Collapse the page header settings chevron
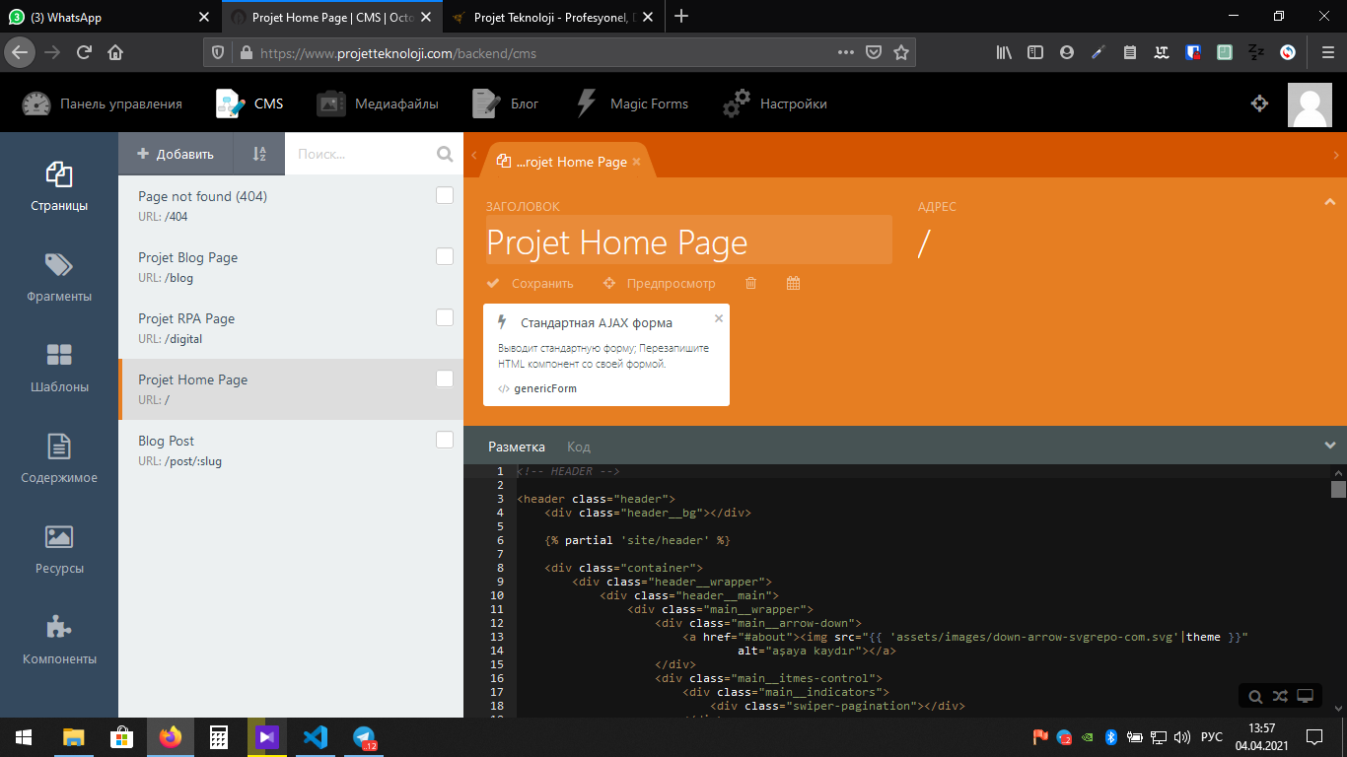 pos(1329,202)
